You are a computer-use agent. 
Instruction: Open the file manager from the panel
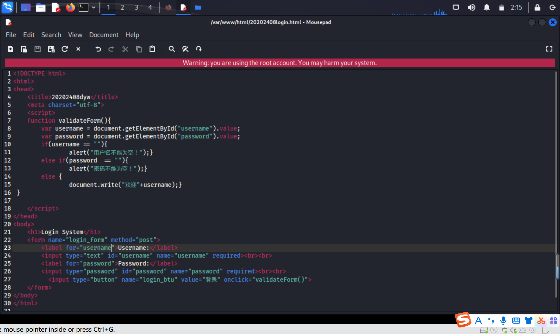point(40,7)
